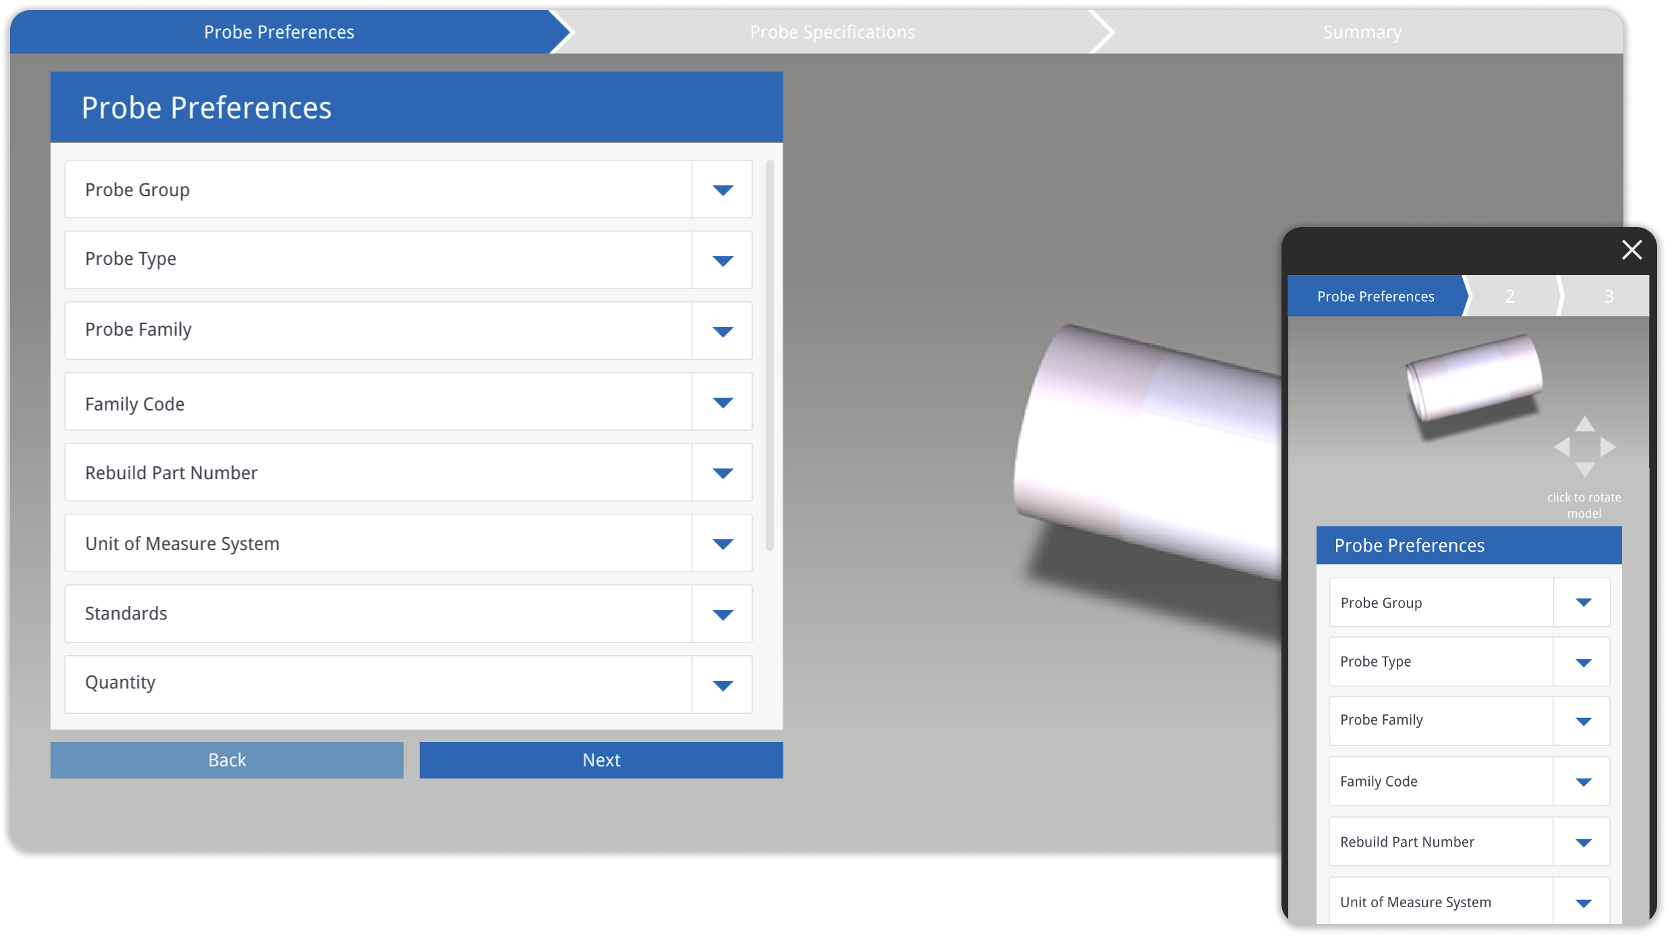
Task: Expand the Probe Group dropdown in main form
Action: point(722,190)
